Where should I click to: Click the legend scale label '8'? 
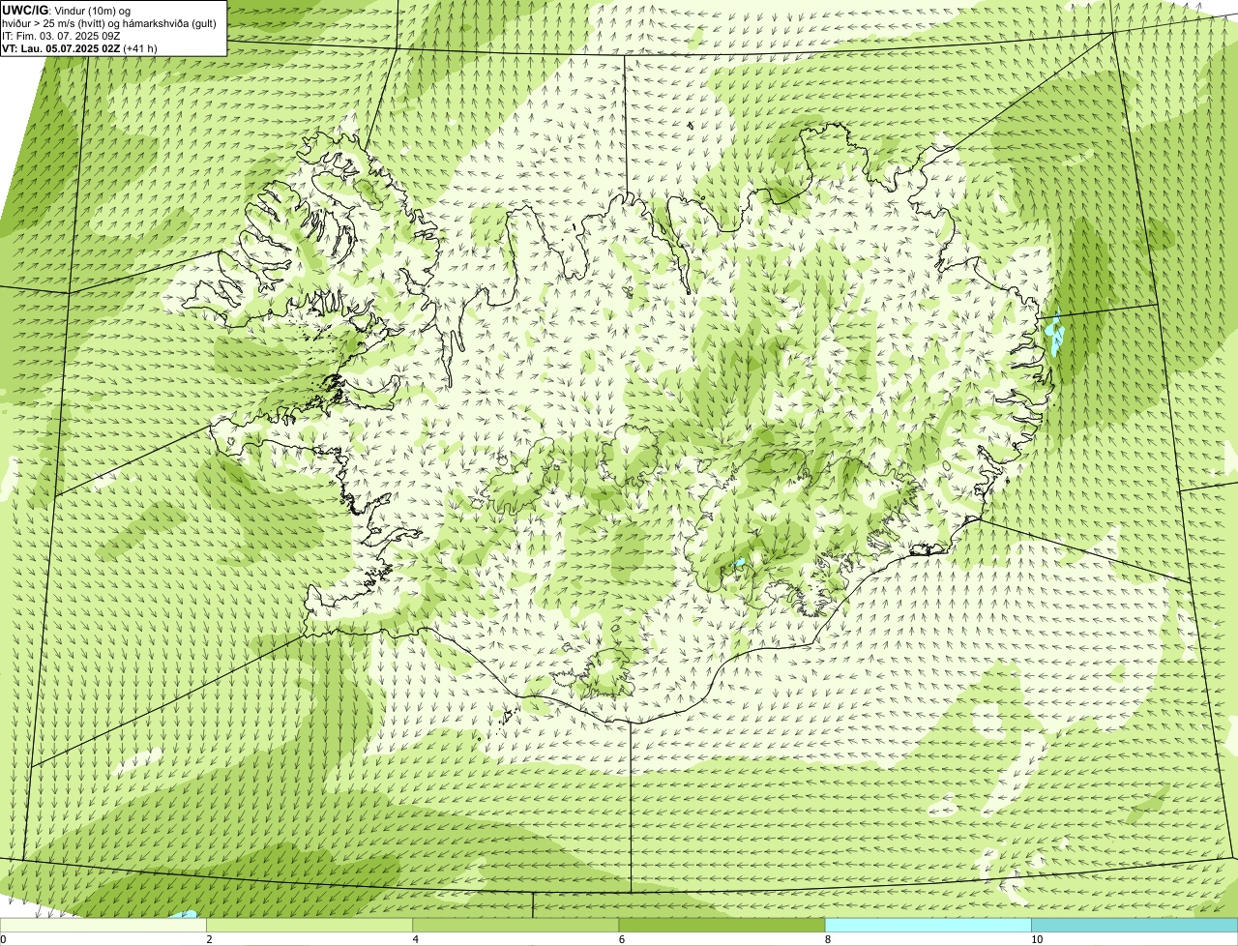click(x=827, y=939)
